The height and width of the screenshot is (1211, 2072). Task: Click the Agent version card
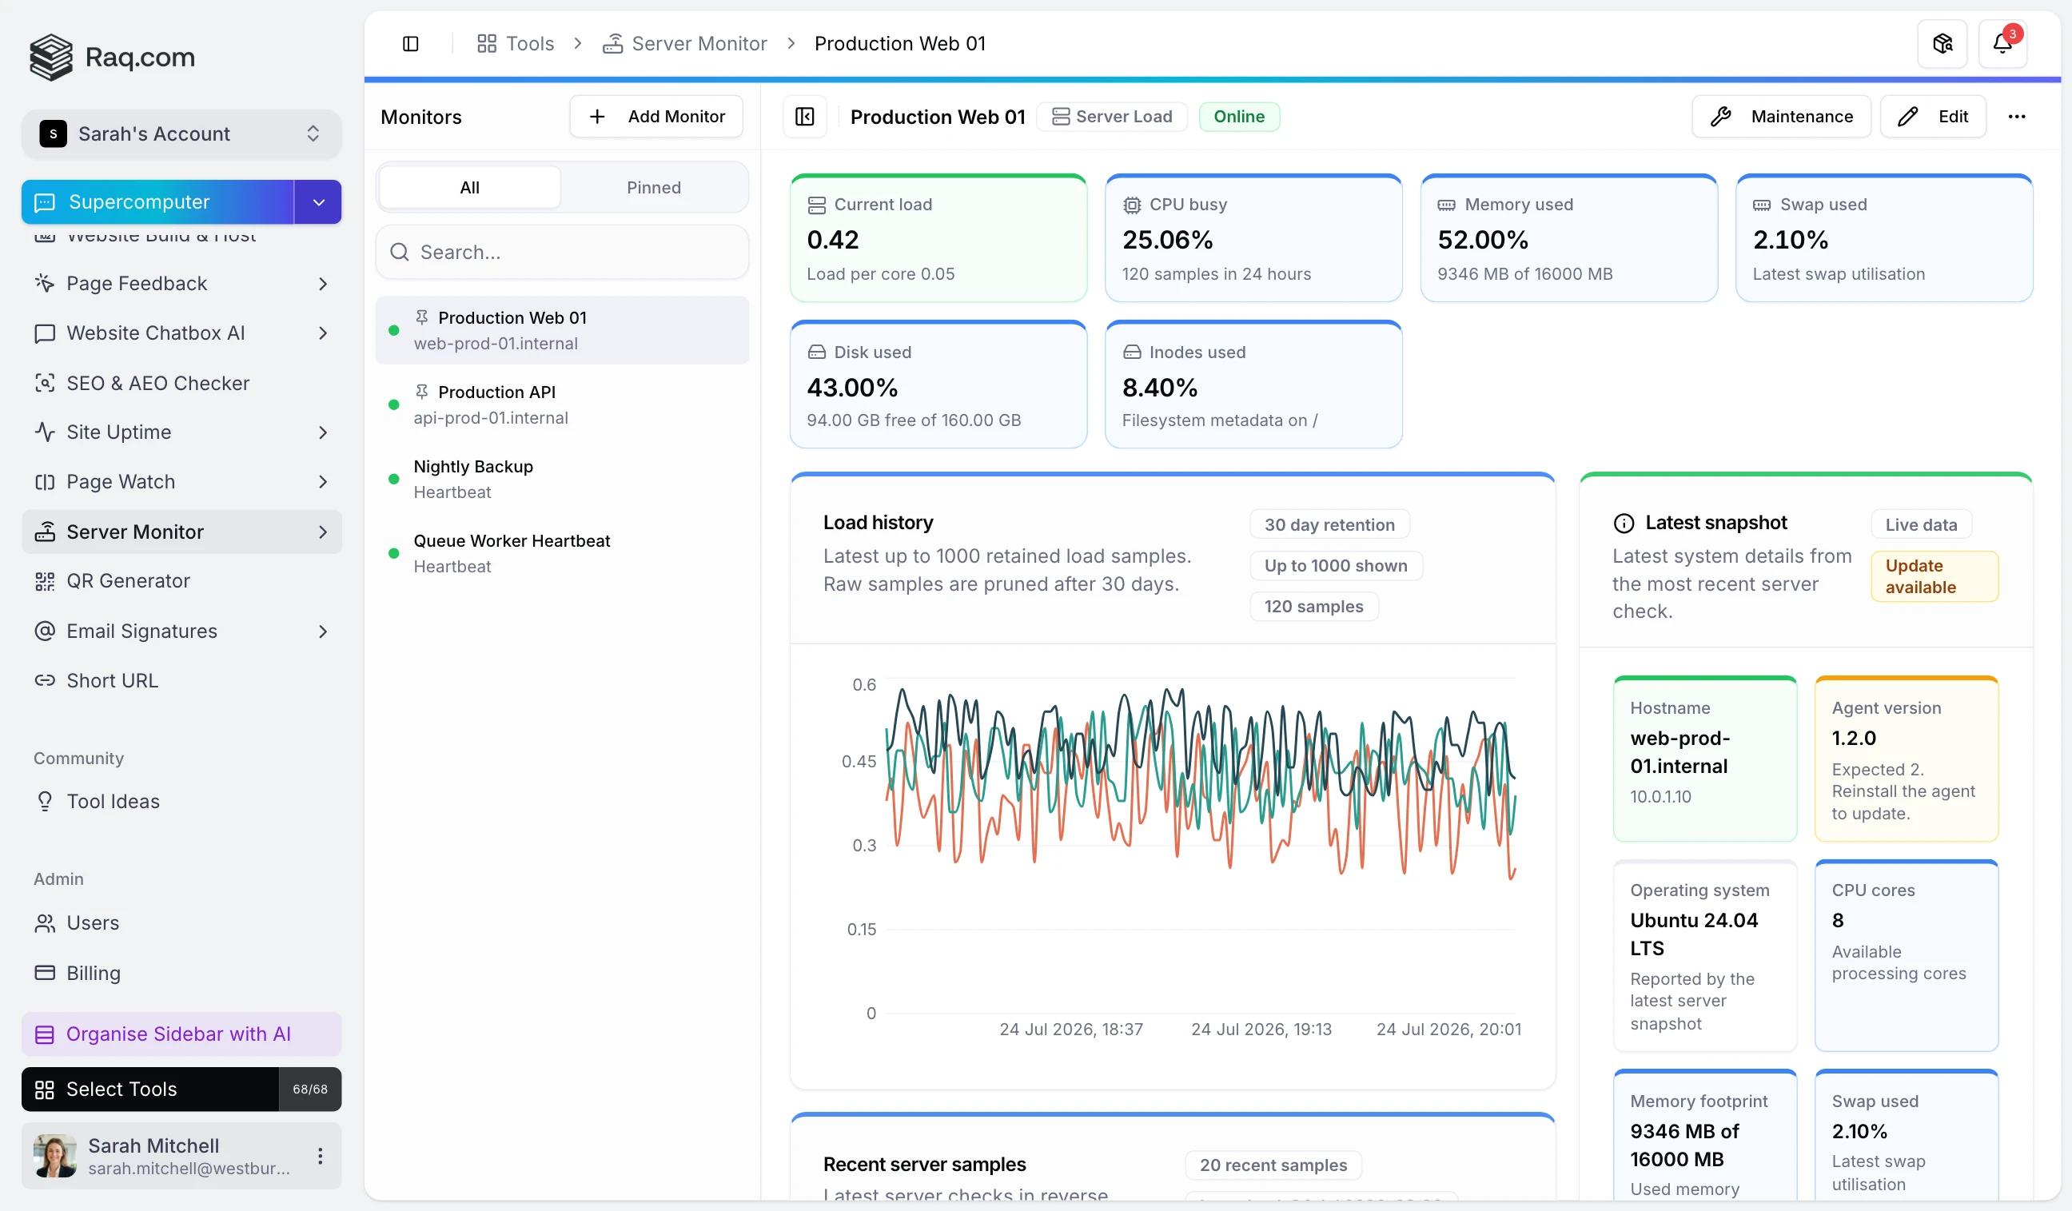(x=1906, y=759)
